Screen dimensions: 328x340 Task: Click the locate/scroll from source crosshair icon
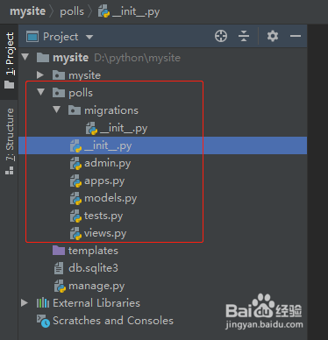click(221, 37)
